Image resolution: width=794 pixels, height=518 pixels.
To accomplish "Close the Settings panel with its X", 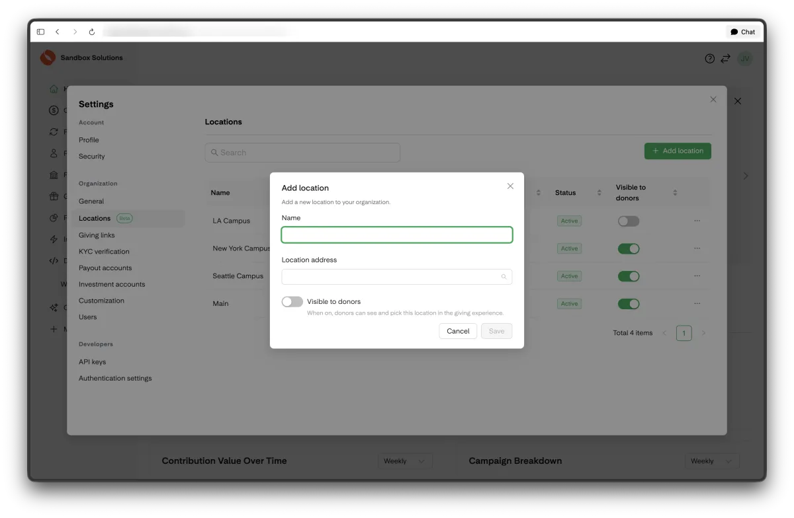I will click(x=713, y=100).
